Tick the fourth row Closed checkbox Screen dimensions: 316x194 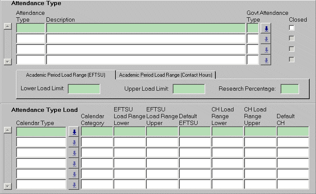[291, 60]
